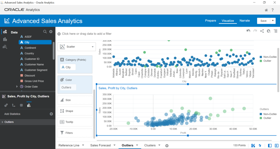
Task: Add a new canvas tab
Action: tap(167, 146)
